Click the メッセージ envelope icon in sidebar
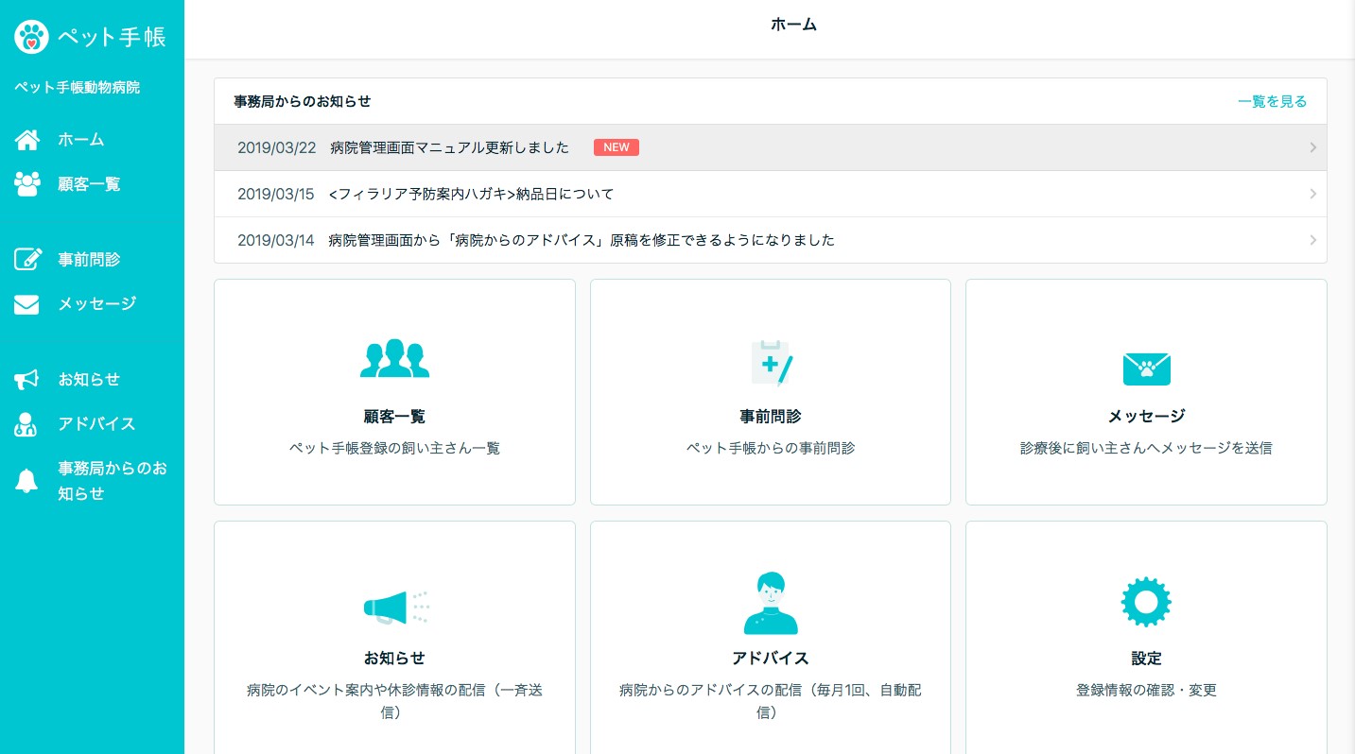 coord(26,304)
